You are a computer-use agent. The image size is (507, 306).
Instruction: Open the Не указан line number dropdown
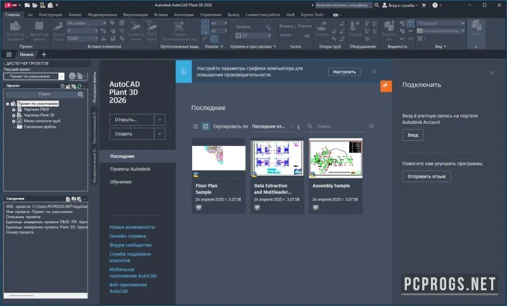[86, 23]
